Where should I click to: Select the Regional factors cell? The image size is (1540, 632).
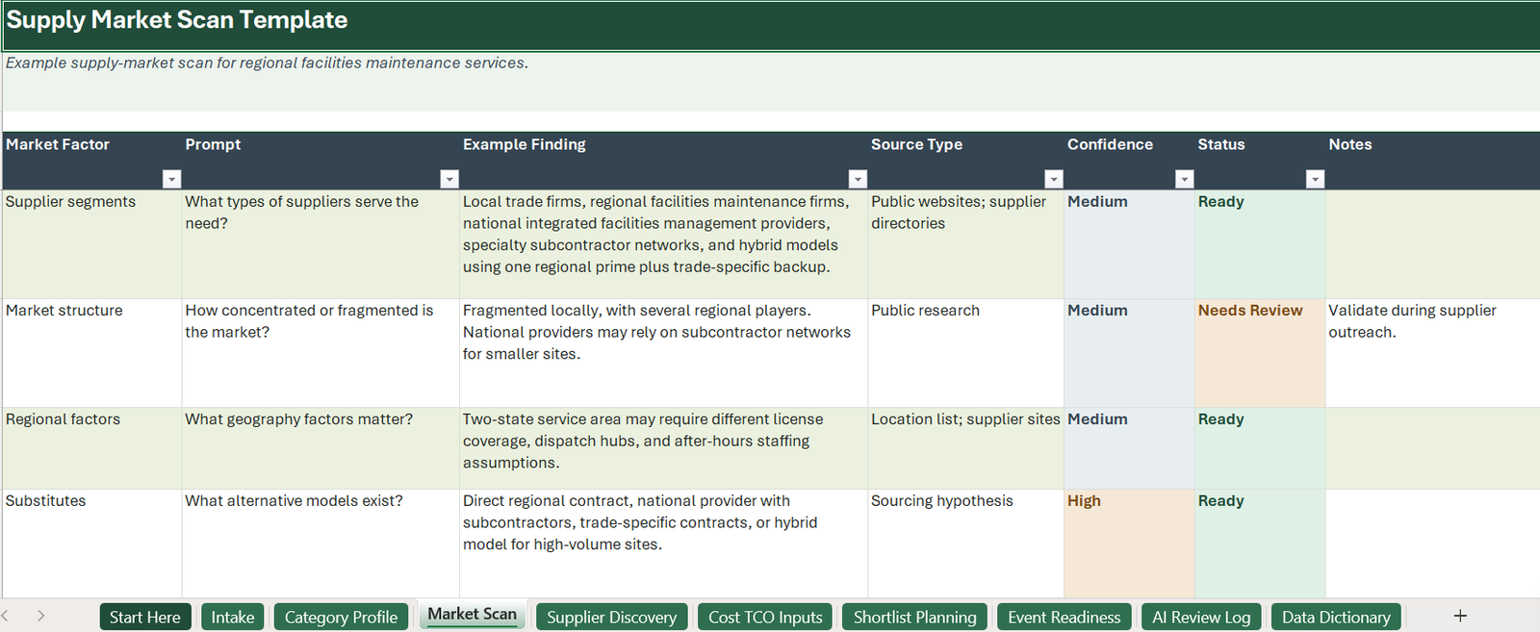(x=92, y=448)
